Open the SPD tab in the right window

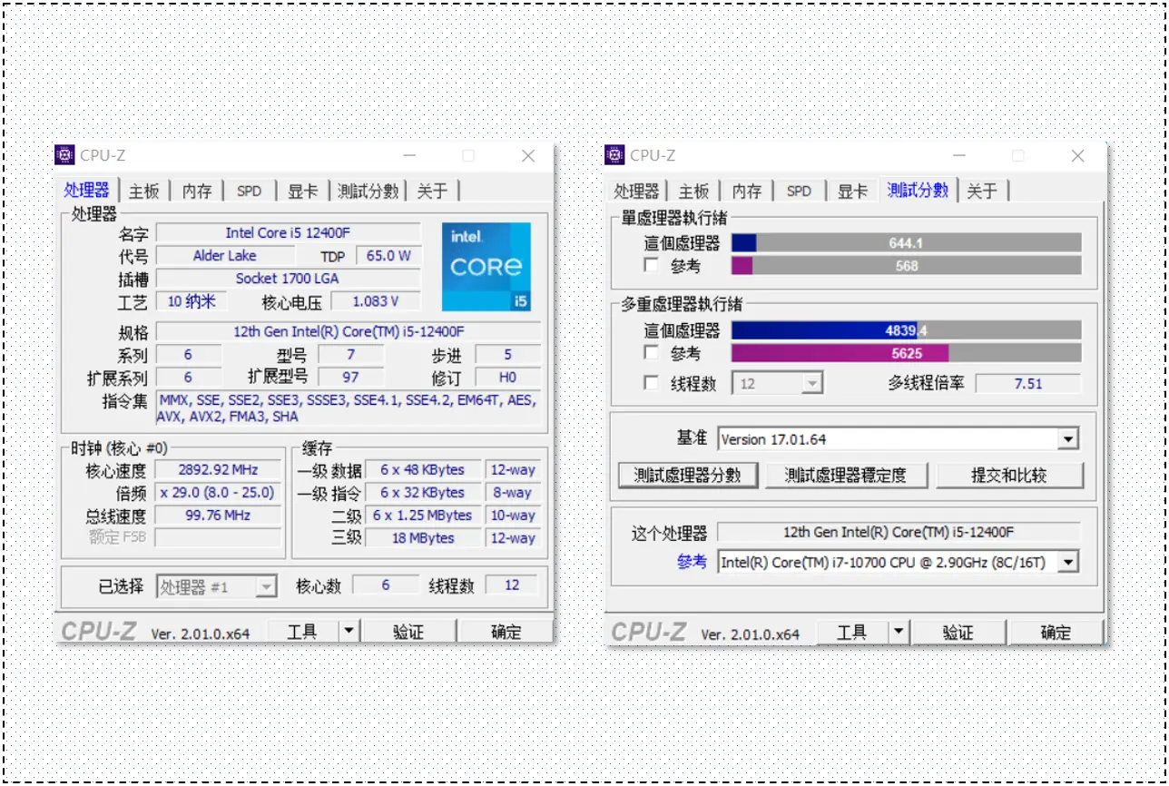click(x=799, y=191)
